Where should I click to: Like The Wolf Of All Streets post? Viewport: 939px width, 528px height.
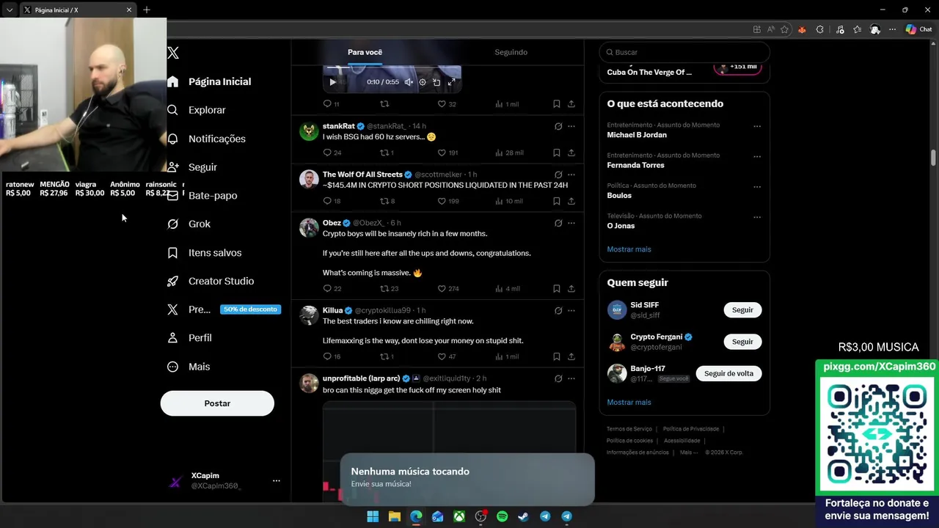coord(447,201)
